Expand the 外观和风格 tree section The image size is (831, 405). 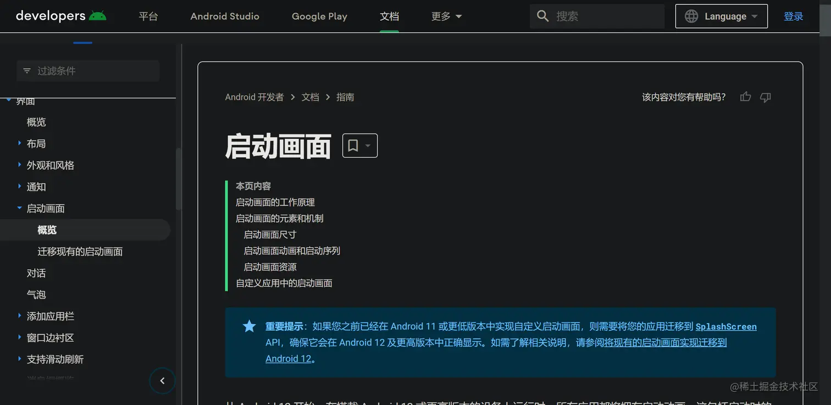[20, 165]
